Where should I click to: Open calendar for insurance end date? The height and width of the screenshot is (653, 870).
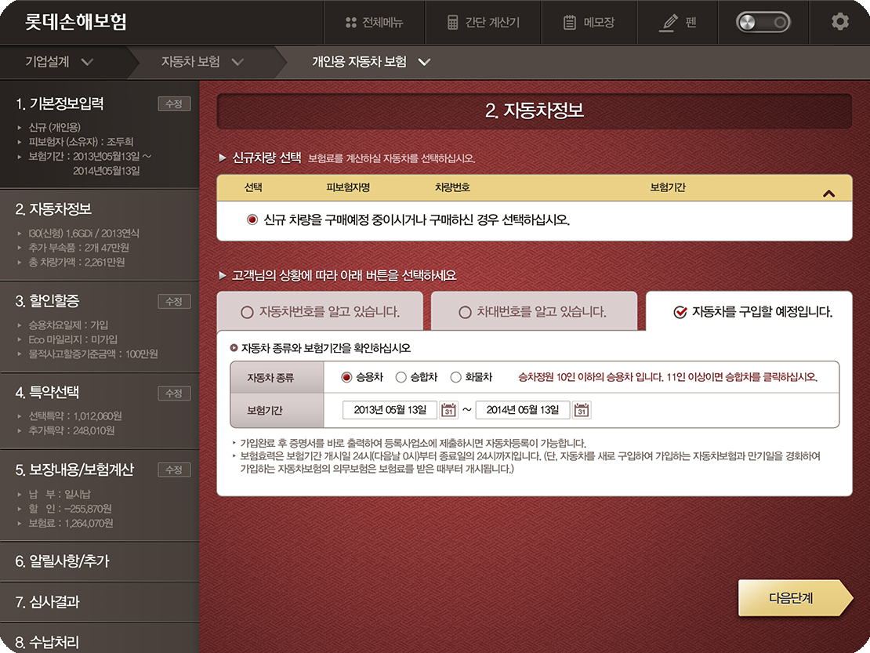click(x=582, y=410)
